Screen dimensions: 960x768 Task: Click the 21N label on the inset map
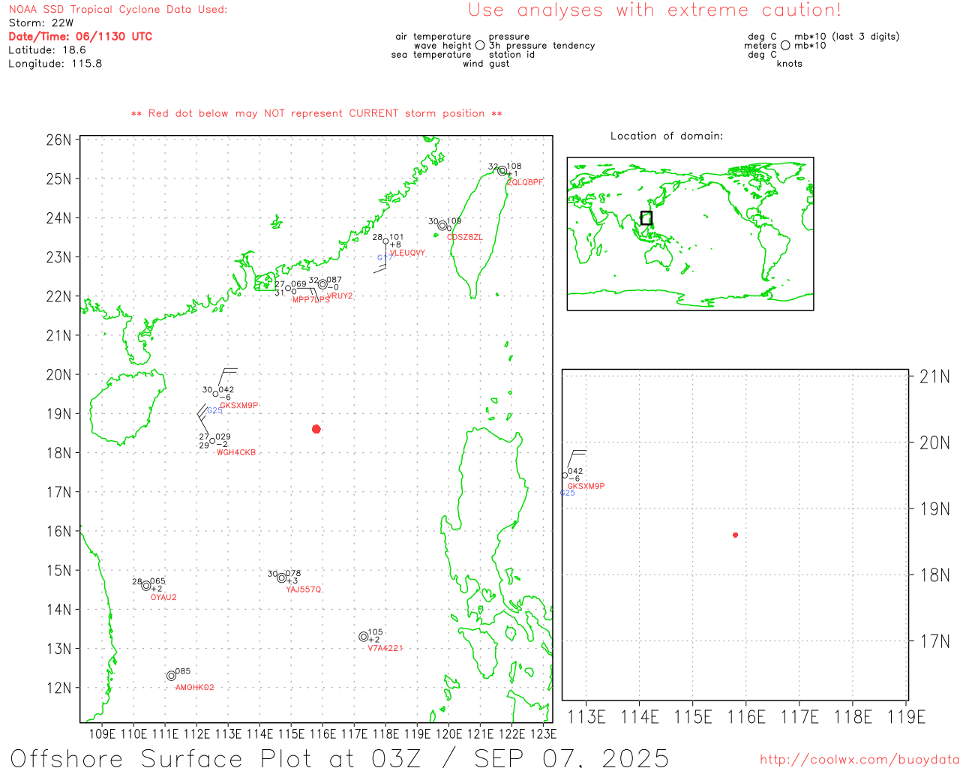(x=934, y=376)
